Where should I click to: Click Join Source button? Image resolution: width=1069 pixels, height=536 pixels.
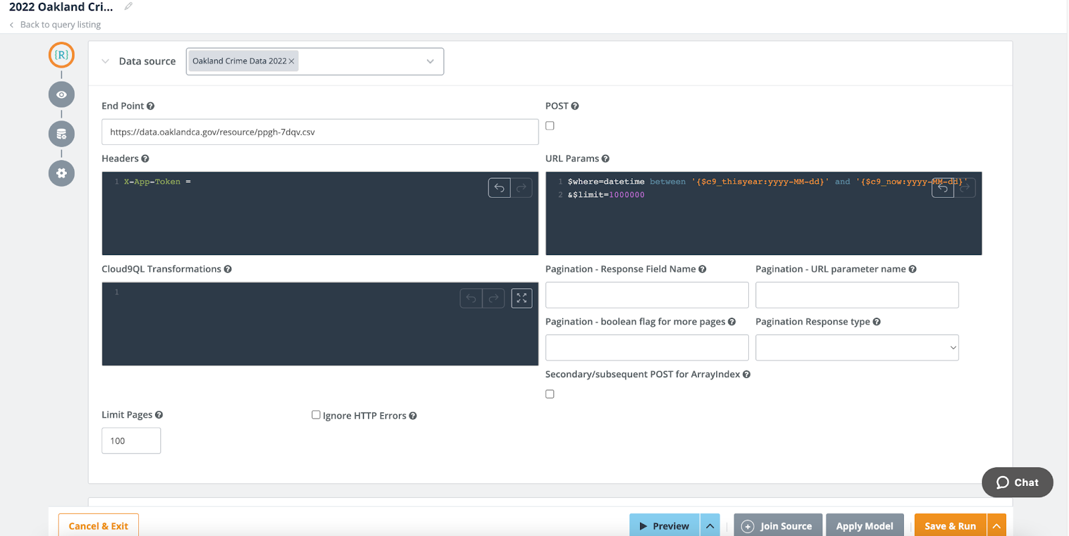click(x=777, y=526)
